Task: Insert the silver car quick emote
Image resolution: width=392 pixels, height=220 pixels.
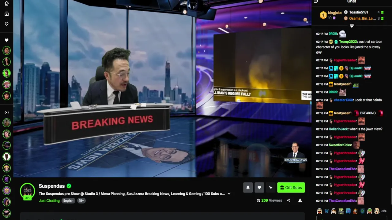Action: pos(384,211)
